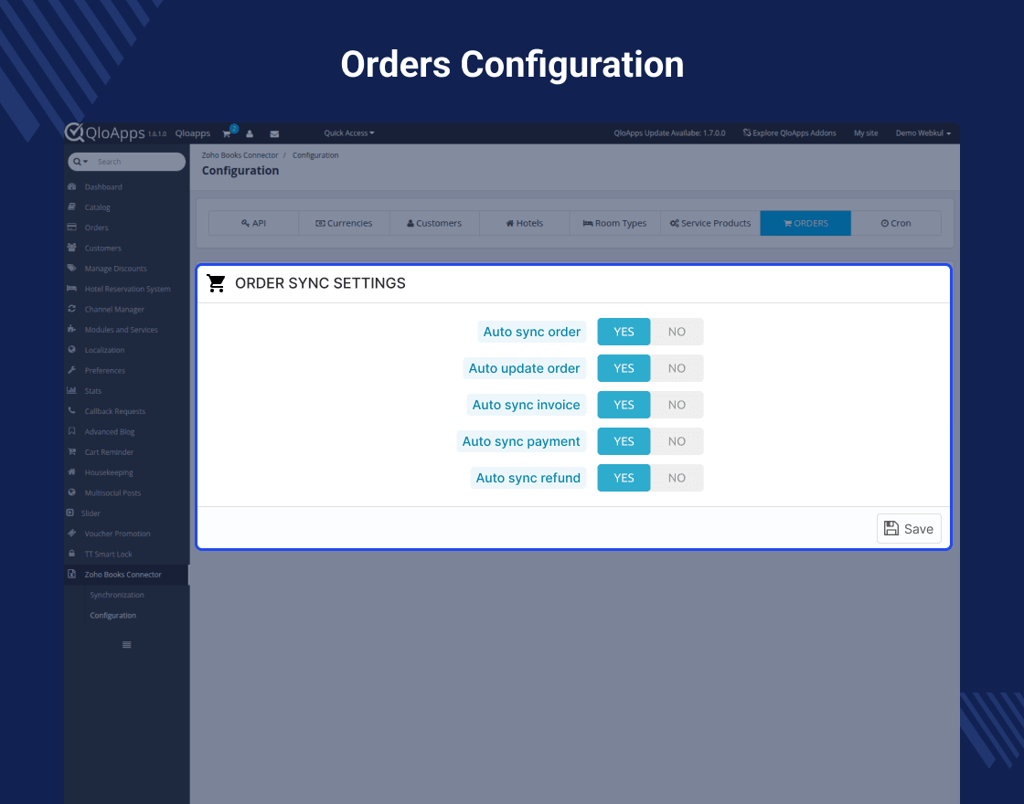Click the Callback Requests phone icon
The width and height of the screenshot is (1024, 804).
click(72, 410)
